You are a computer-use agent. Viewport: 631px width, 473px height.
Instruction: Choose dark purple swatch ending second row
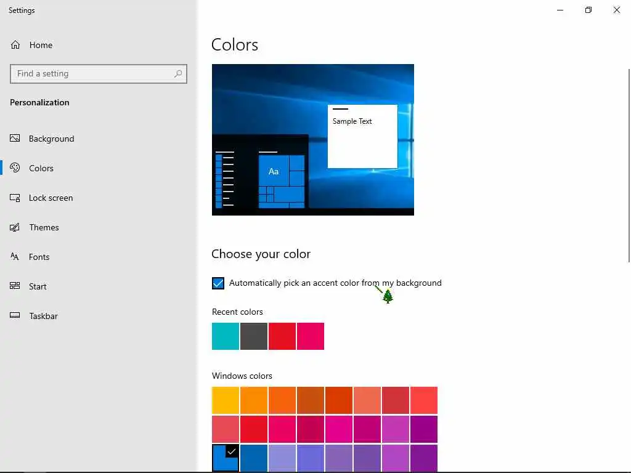point(424,429)
